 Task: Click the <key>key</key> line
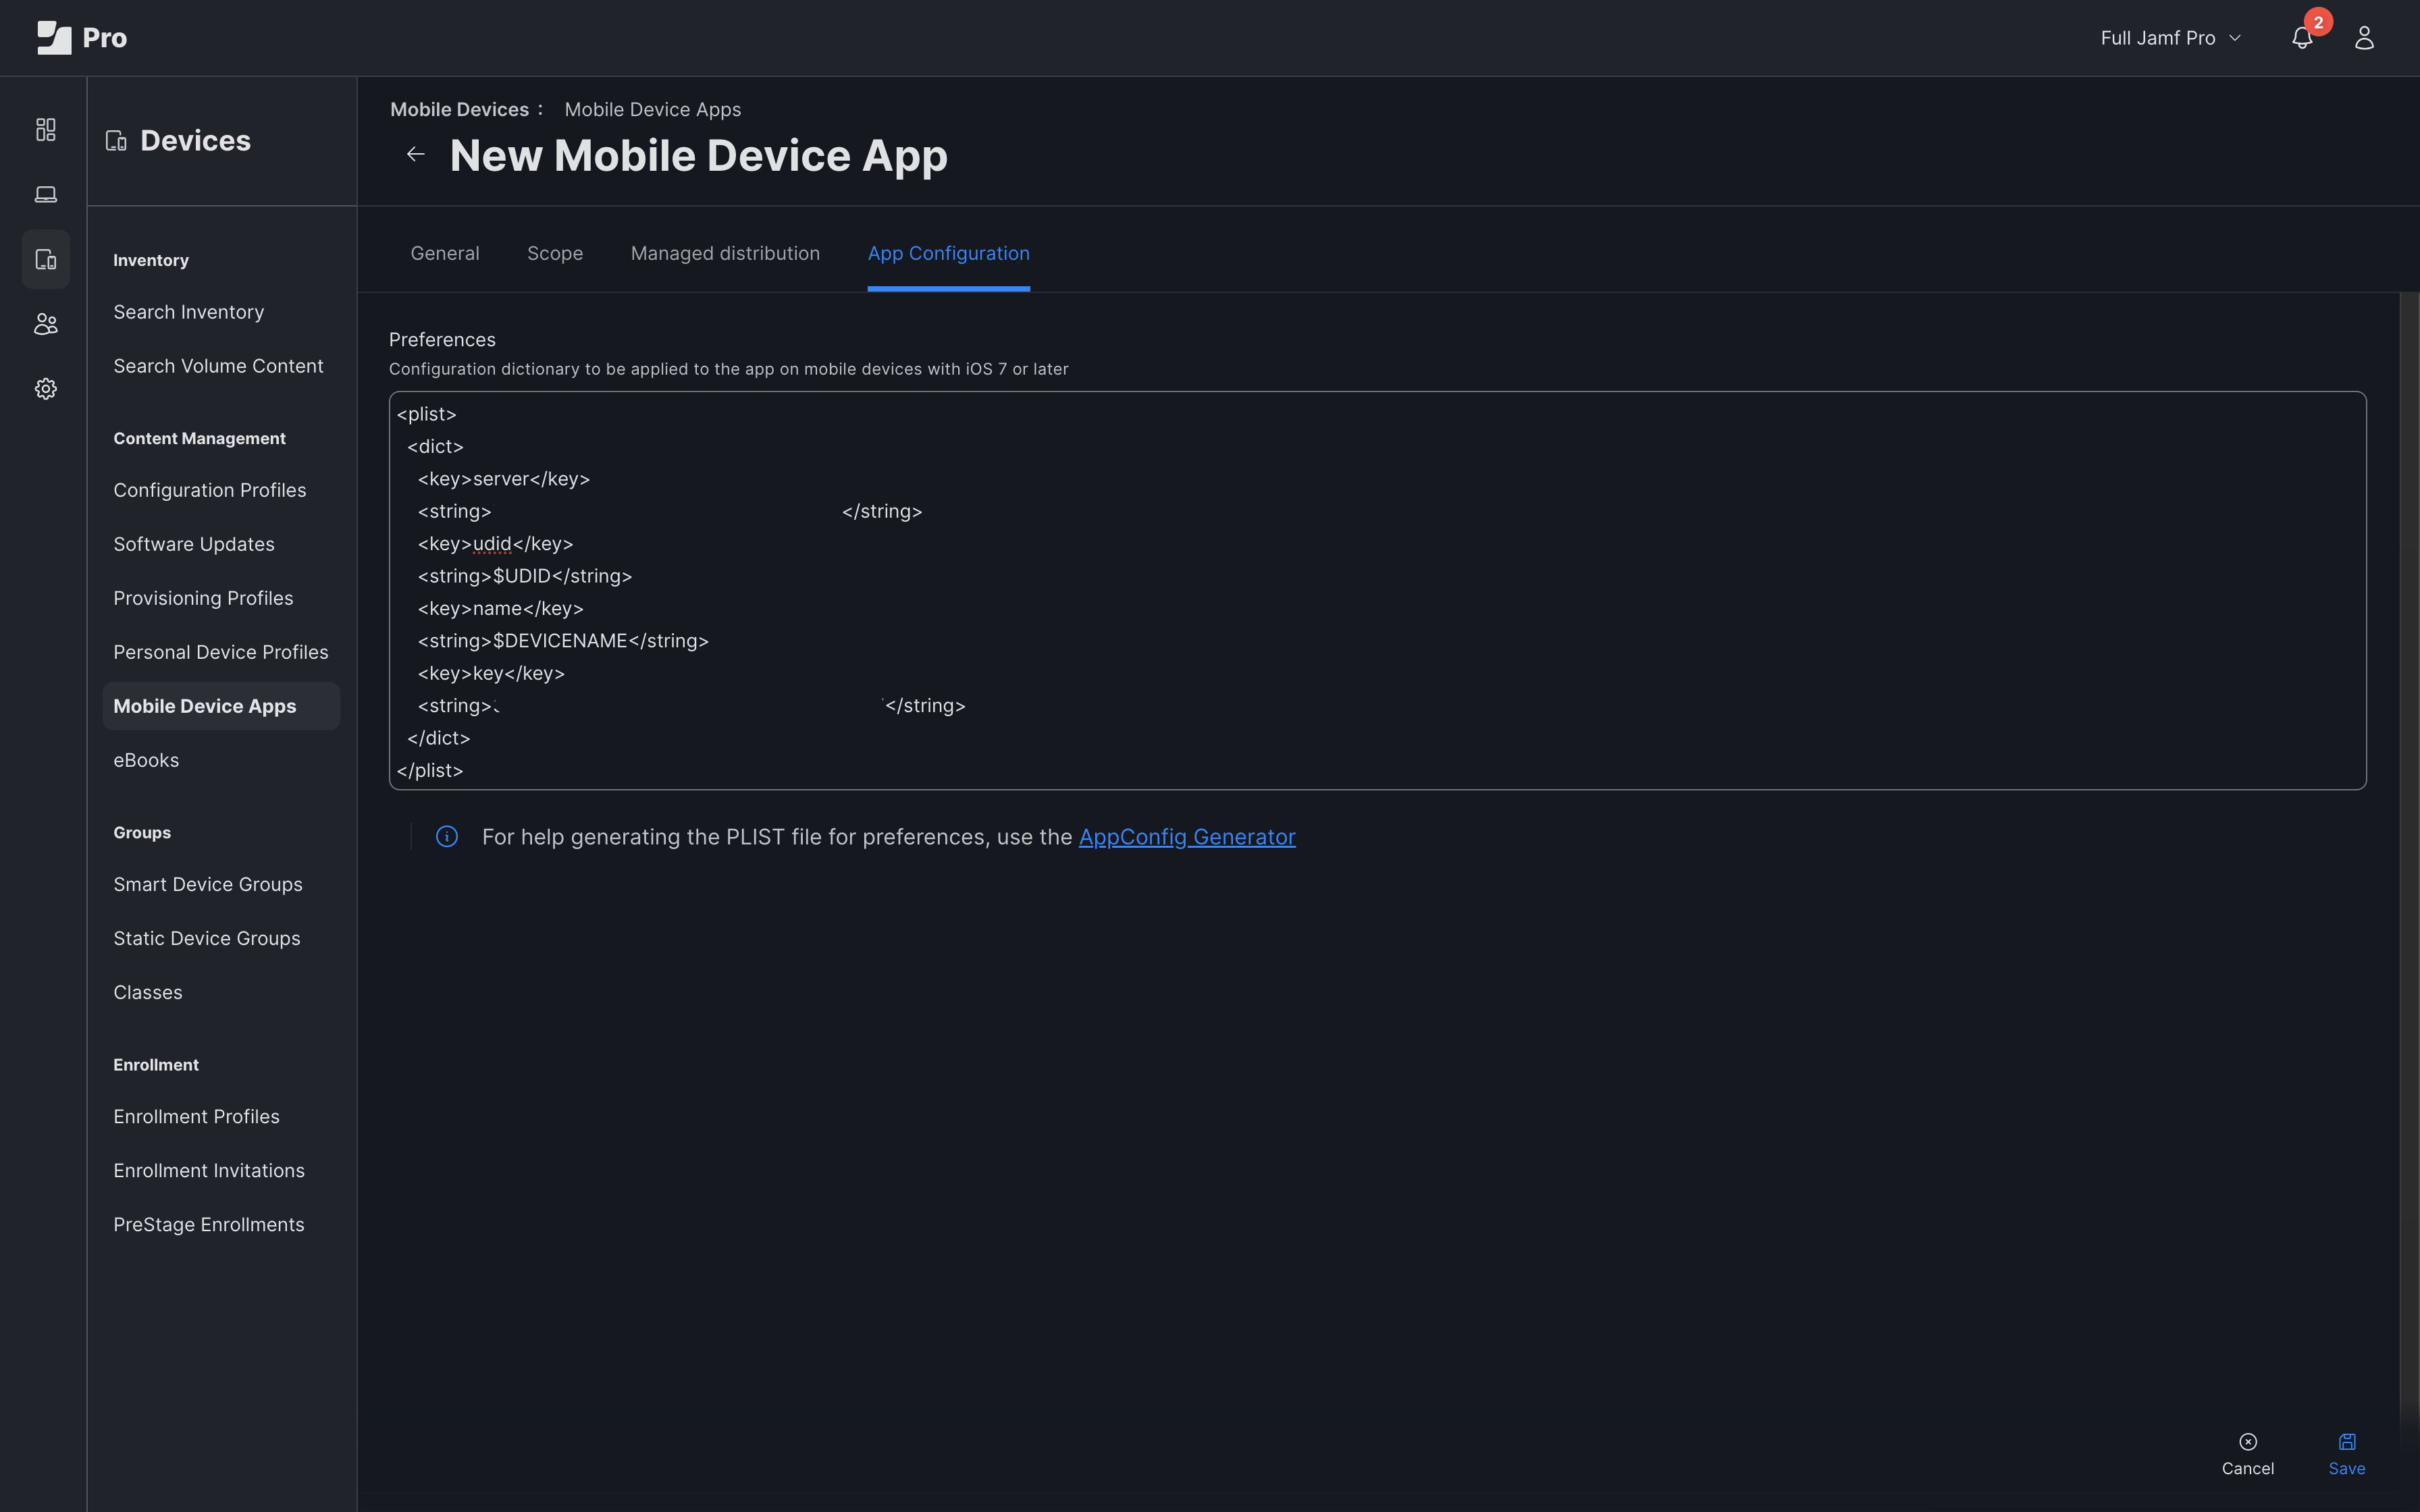click(491, 673)
